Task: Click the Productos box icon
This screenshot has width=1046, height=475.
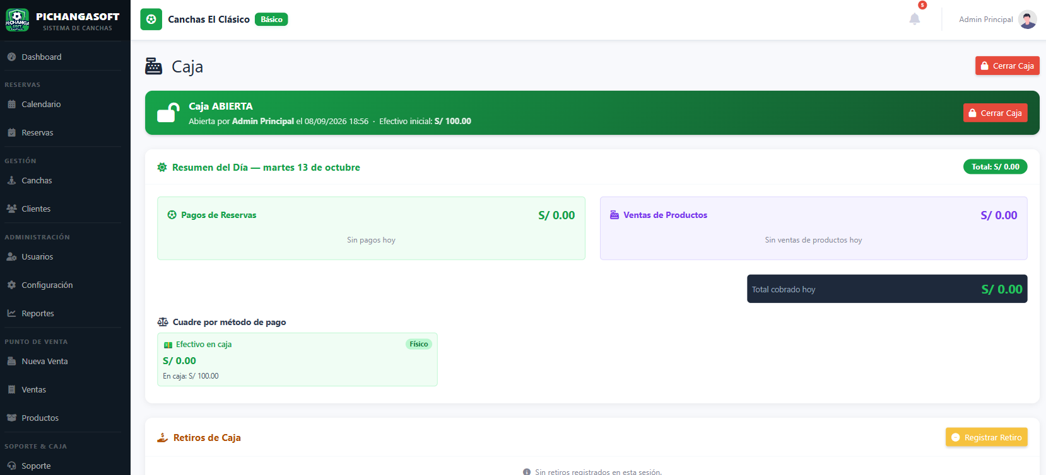Action: pos(11,418)
